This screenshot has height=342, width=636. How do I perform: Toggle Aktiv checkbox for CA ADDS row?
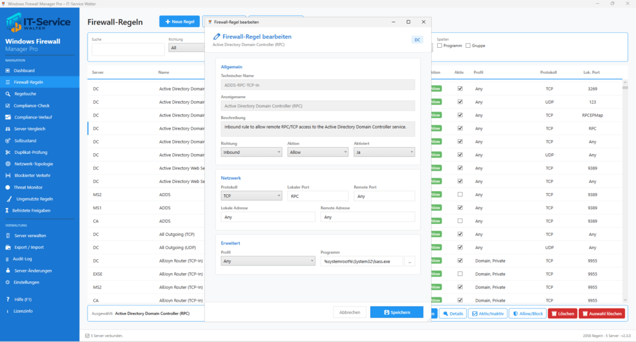pyautogui.click(x=460, y=221)
